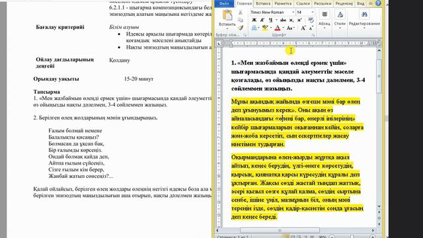Click the Cut scissors icon
Viewport: 423px width, 238px height.
[x=241, y=13]
